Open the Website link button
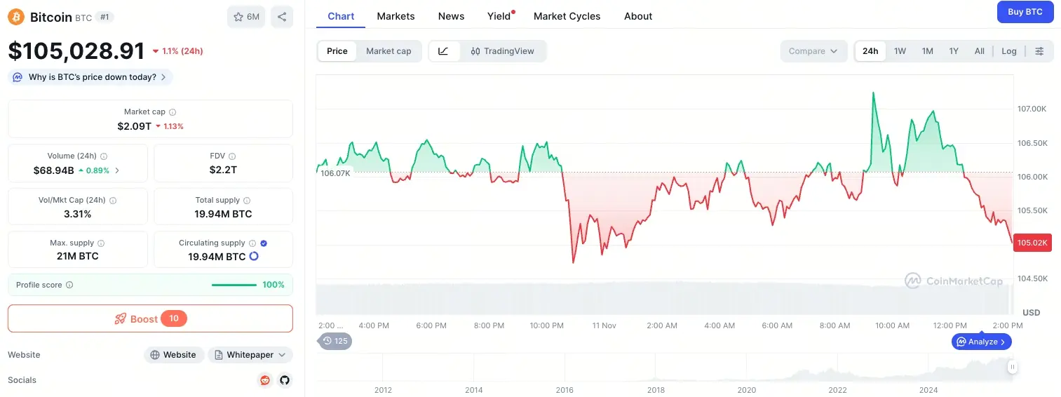This screenshot has height=397, width=1061. click(175, 355)
